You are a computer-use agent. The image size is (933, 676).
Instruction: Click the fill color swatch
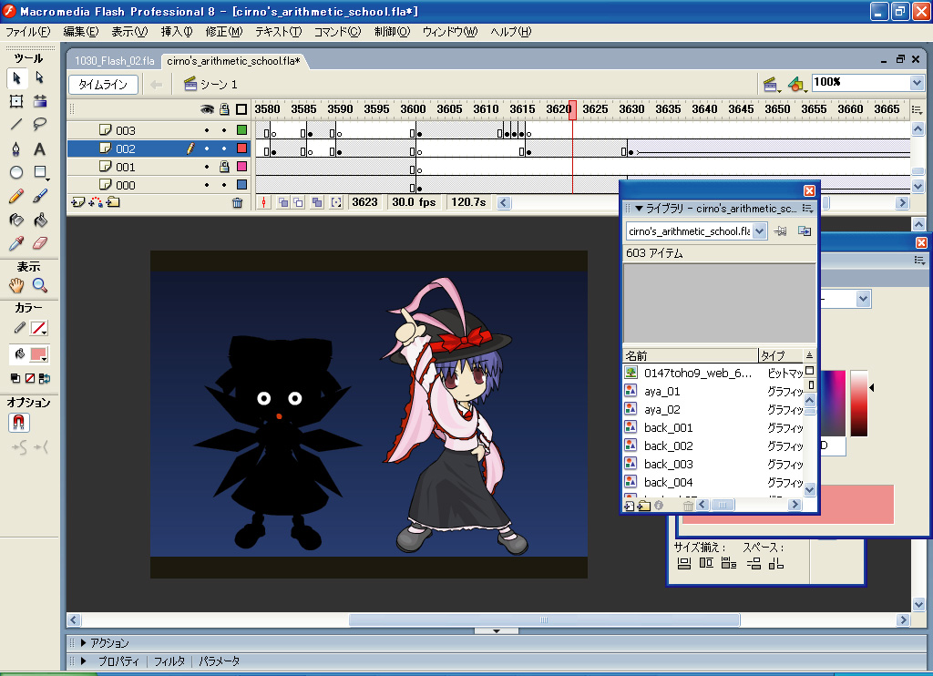click(x=38, y=354)
